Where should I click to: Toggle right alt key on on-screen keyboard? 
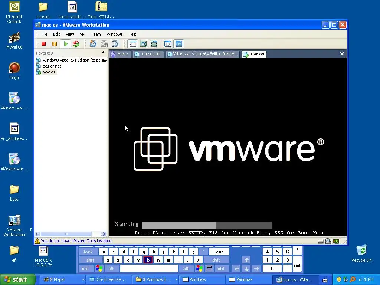coord(186,269)
